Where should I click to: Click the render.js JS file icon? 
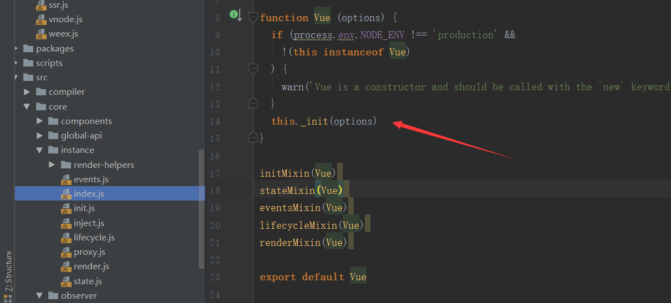point(65,267)
